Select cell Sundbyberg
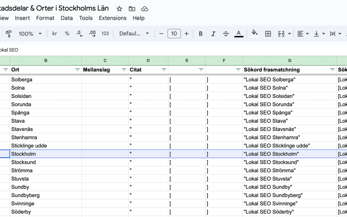Screen dimensions: 347x217 [46, 195]
